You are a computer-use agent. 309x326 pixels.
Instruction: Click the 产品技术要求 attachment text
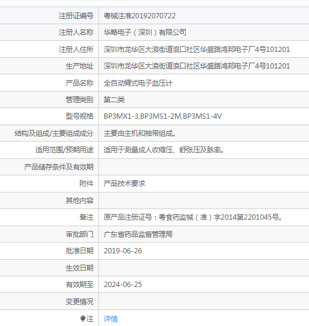tap(124, 184)
